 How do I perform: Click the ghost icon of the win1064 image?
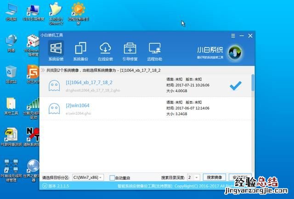click(x=54, y=109)
